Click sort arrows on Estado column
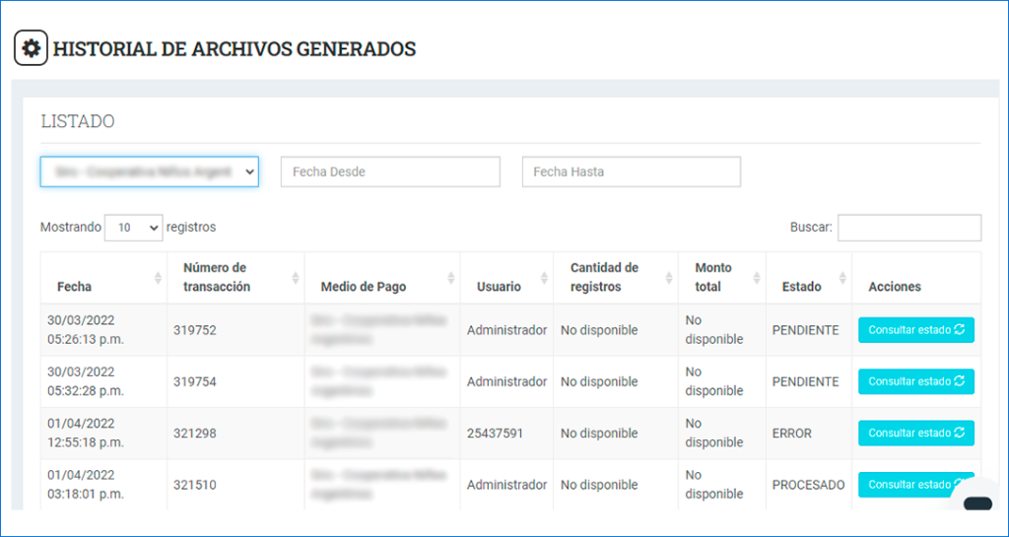 coord(842,278)
